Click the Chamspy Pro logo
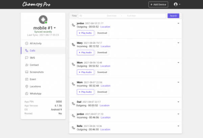Screen dimensions: 203x138 tap(36, 4)
